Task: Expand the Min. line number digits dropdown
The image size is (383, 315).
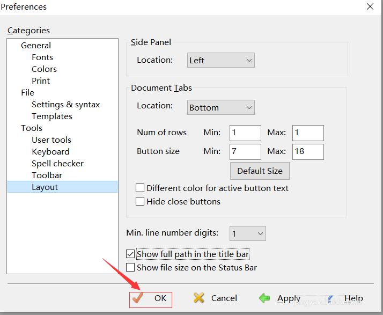Action: click(x=247, y=233)
